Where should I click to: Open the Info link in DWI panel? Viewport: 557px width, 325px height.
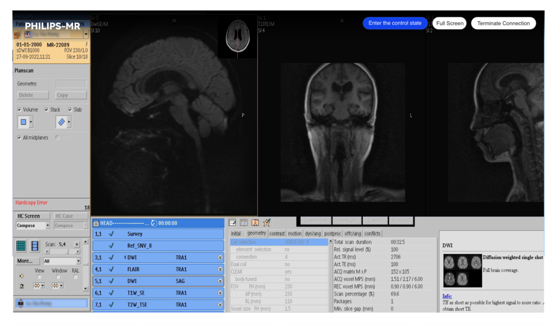(x=447, y=296)
